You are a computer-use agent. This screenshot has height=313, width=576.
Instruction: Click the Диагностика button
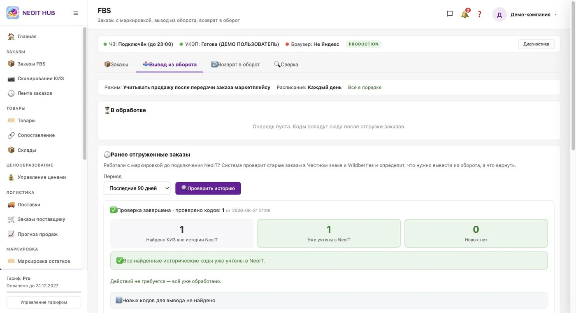(536, 44)
